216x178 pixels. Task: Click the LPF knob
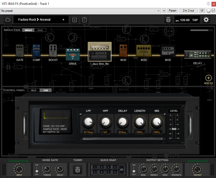coord(88,122)
